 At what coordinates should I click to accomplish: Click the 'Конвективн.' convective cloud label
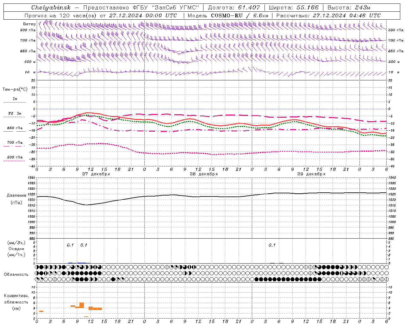click(x=16, y=296)
